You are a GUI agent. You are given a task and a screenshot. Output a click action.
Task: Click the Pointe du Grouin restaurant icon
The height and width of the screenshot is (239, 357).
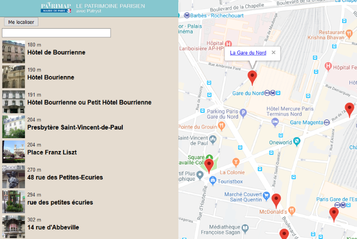pyautogui.click(x=221, y=126)
